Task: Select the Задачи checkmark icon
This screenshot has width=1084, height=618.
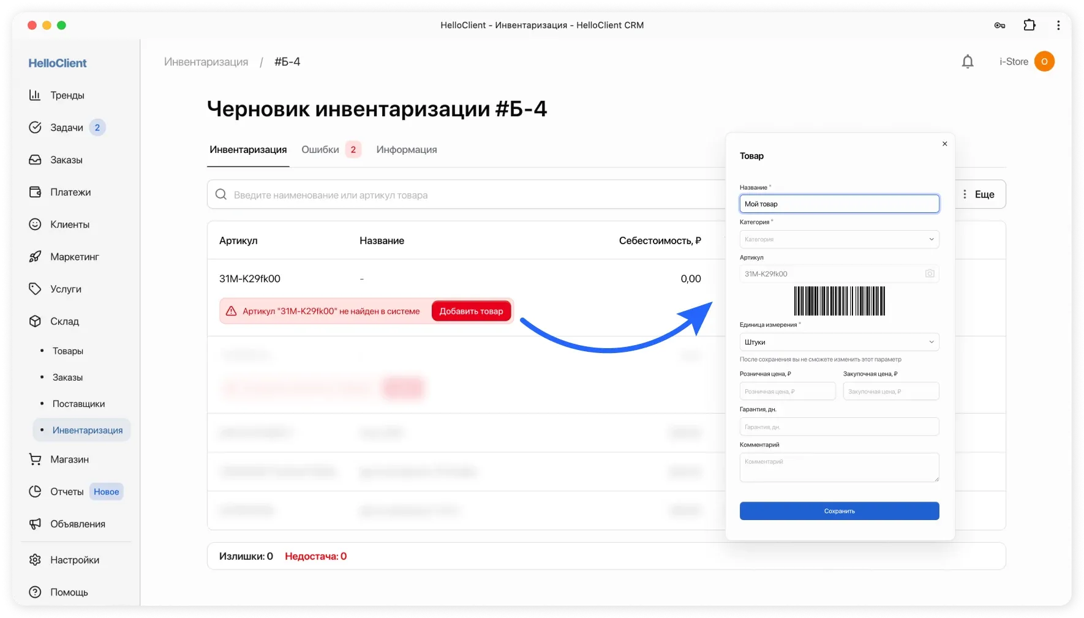Action: pyautogui.click(x=36, y=127)
